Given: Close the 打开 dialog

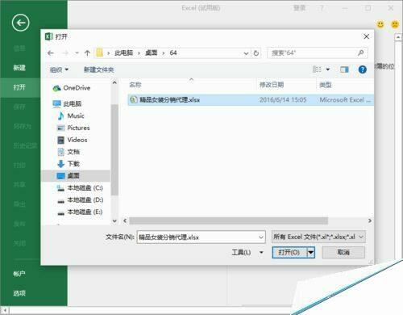Looking at the screenshot, I should click(x=366, y=36).
